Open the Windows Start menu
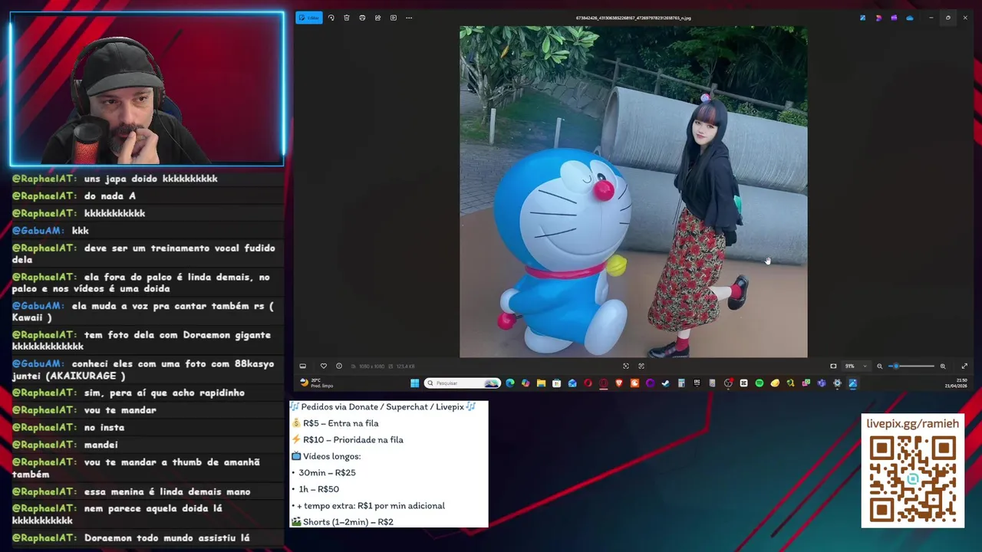This screenshot has height=552, width=982. pos(414,383)
